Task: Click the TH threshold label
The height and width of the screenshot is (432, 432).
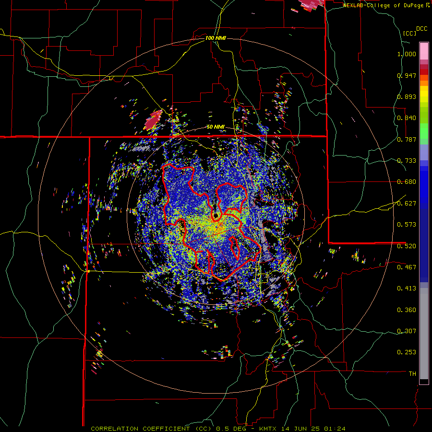Action: point(412,373)
